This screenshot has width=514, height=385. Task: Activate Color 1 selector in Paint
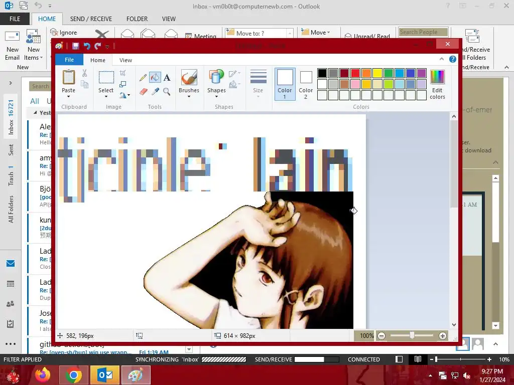(x=285, y=84)
